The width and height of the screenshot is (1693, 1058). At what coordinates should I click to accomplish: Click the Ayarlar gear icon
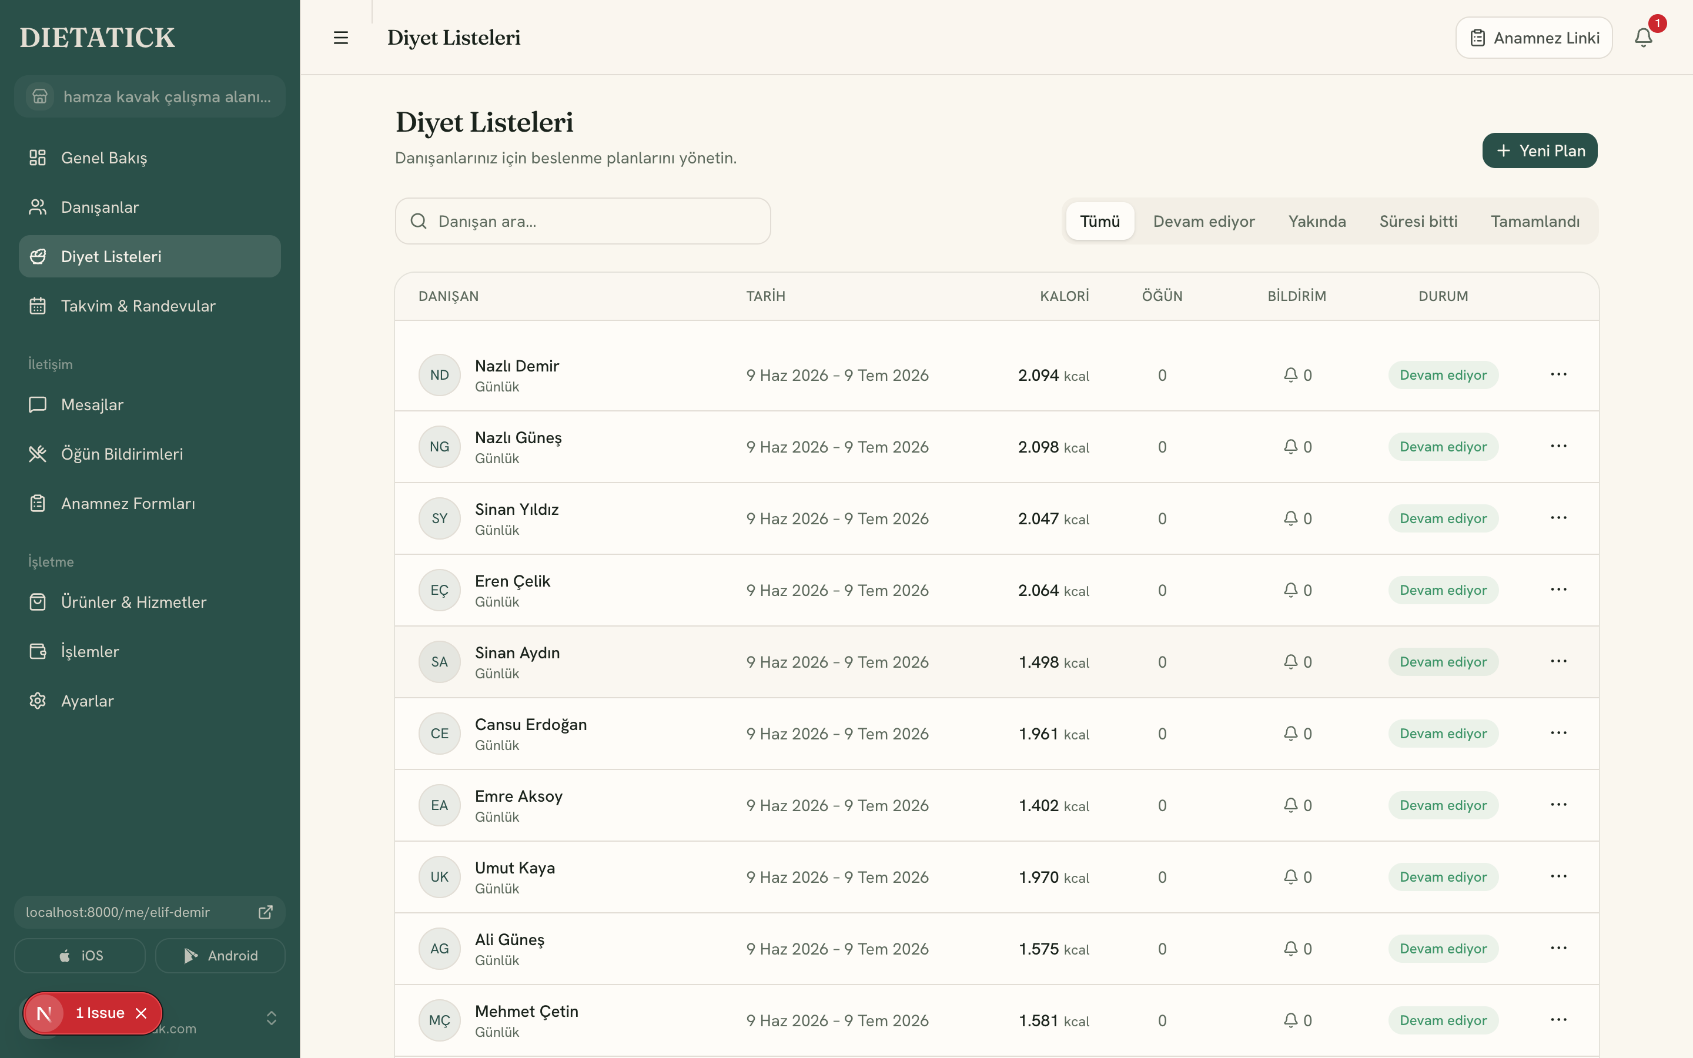(38, 701)
